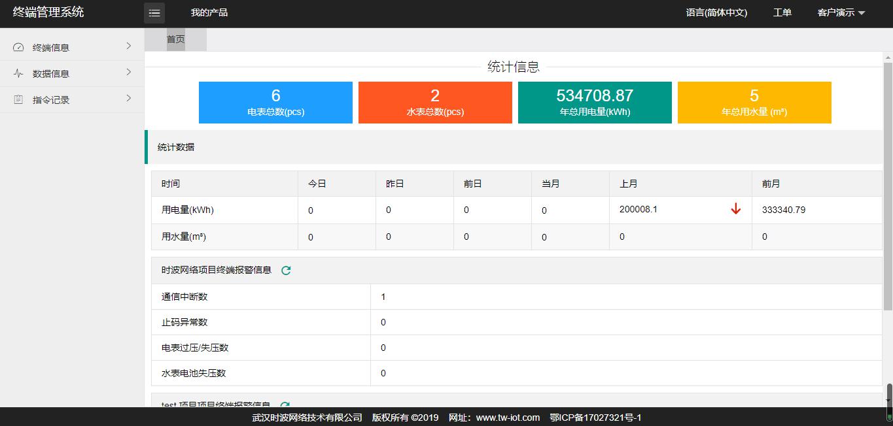This screenshot has height=426, width=893.
Task: Click the pulse icon beside 数据信息
Action: (18, 73)
